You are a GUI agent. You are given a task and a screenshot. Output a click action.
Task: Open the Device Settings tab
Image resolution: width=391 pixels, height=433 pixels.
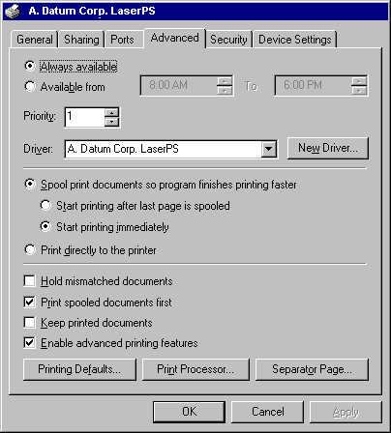(295, 40)
